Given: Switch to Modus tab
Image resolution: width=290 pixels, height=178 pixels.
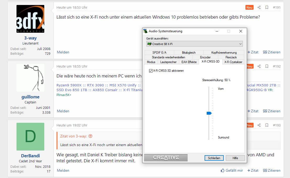Looking at the screenshot, I should point(151,62).
